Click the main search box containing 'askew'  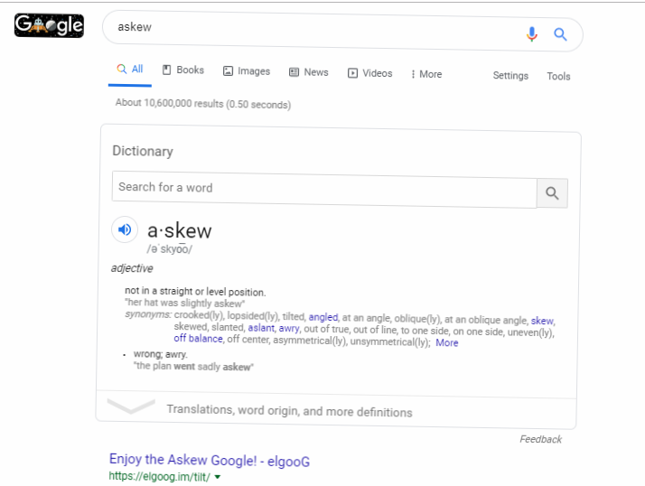[307, 28]
